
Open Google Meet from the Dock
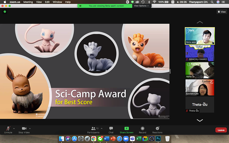tap(145, 139)
